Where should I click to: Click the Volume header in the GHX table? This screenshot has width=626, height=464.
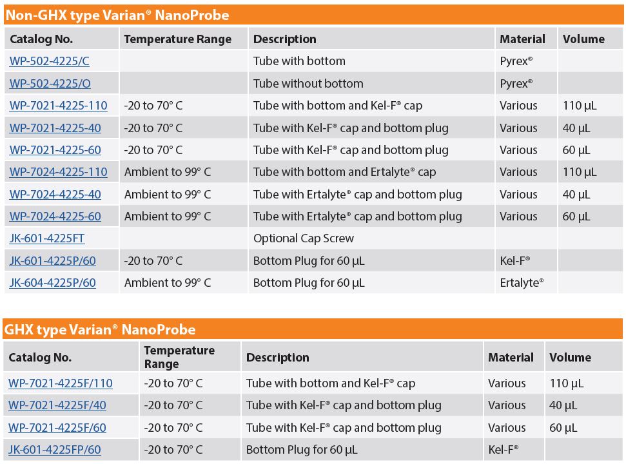tap(570, 358)
